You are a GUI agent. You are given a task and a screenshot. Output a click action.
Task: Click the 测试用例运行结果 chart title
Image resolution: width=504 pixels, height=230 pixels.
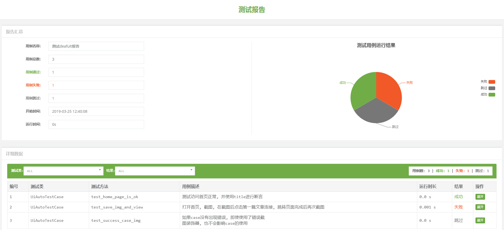pyautogui.click(x=376, y=45)
